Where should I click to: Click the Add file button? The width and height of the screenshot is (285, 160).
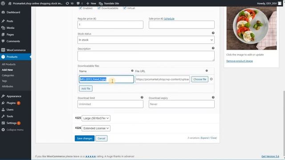(86, 88)
